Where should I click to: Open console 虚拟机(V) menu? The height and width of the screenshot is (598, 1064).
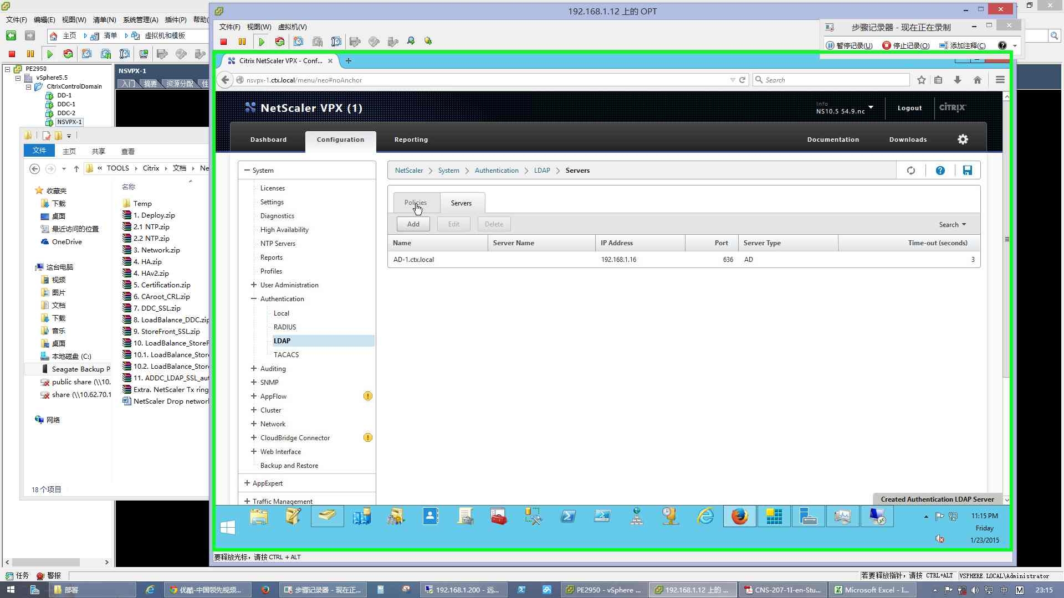[292, 27]
